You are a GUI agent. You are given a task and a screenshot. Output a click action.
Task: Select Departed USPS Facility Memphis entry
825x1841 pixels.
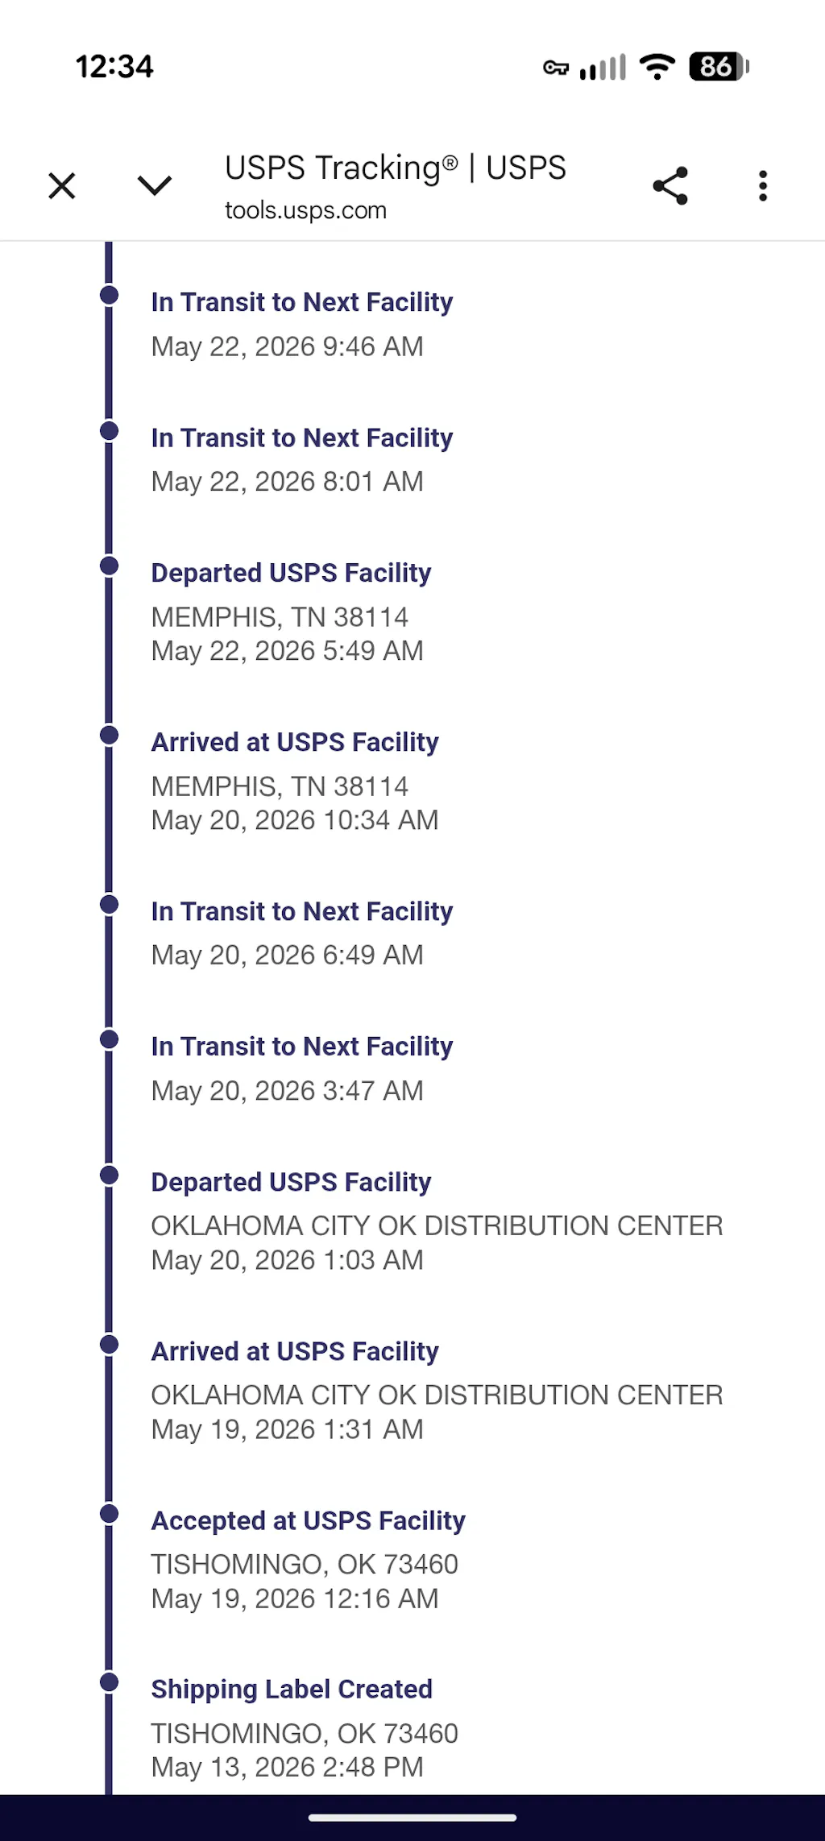pos(291,612)
